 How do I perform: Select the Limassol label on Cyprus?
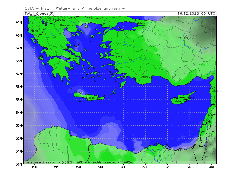(x=180, y=101)
